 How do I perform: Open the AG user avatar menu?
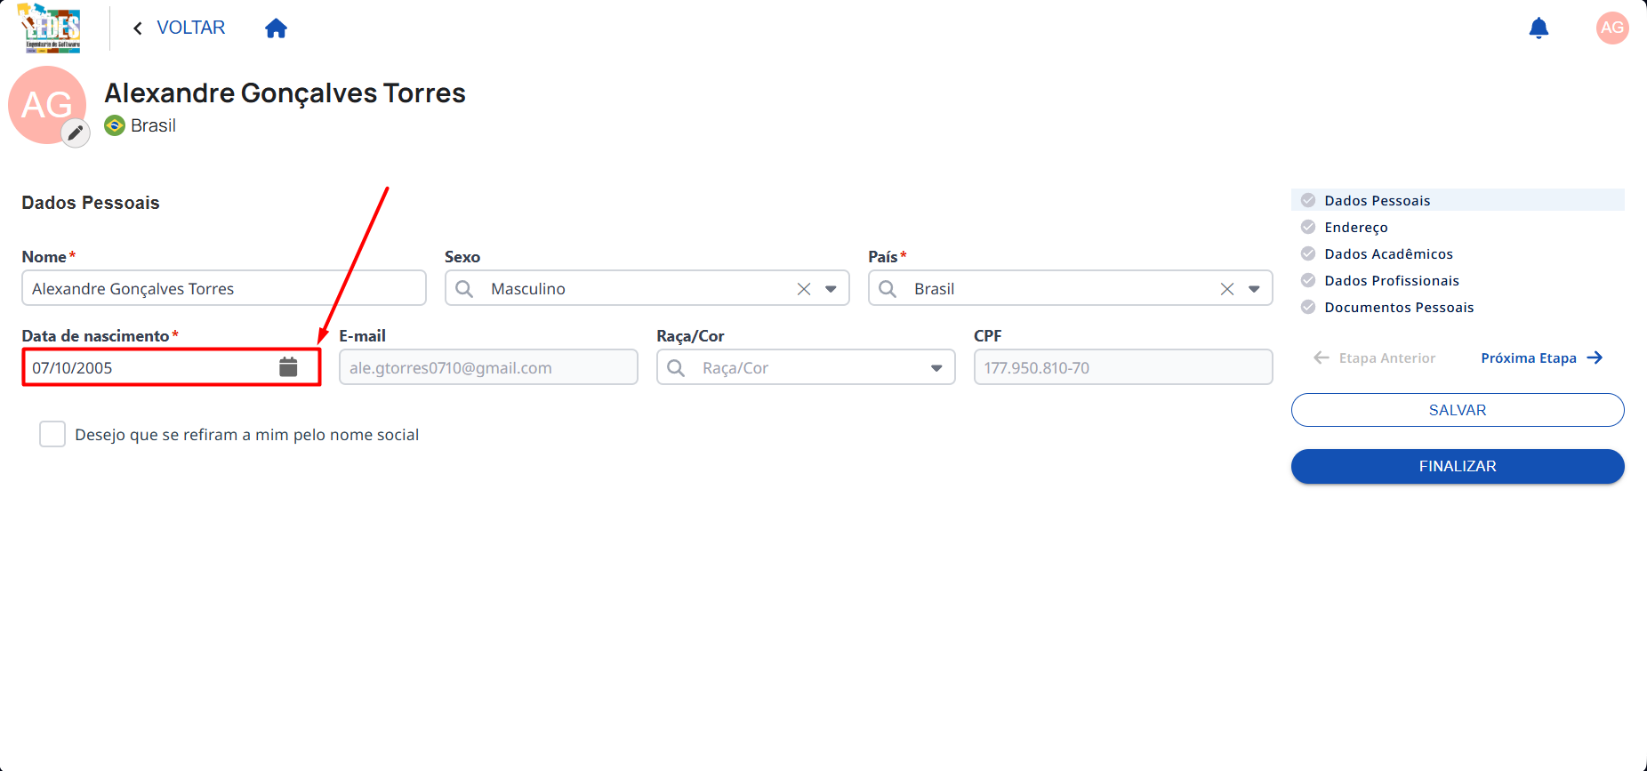tap(1612, 28)
